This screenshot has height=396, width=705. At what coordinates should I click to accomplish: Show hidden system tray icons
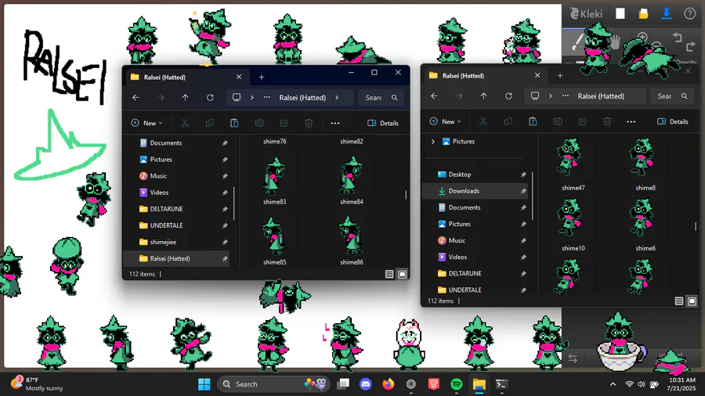[613, 384]
